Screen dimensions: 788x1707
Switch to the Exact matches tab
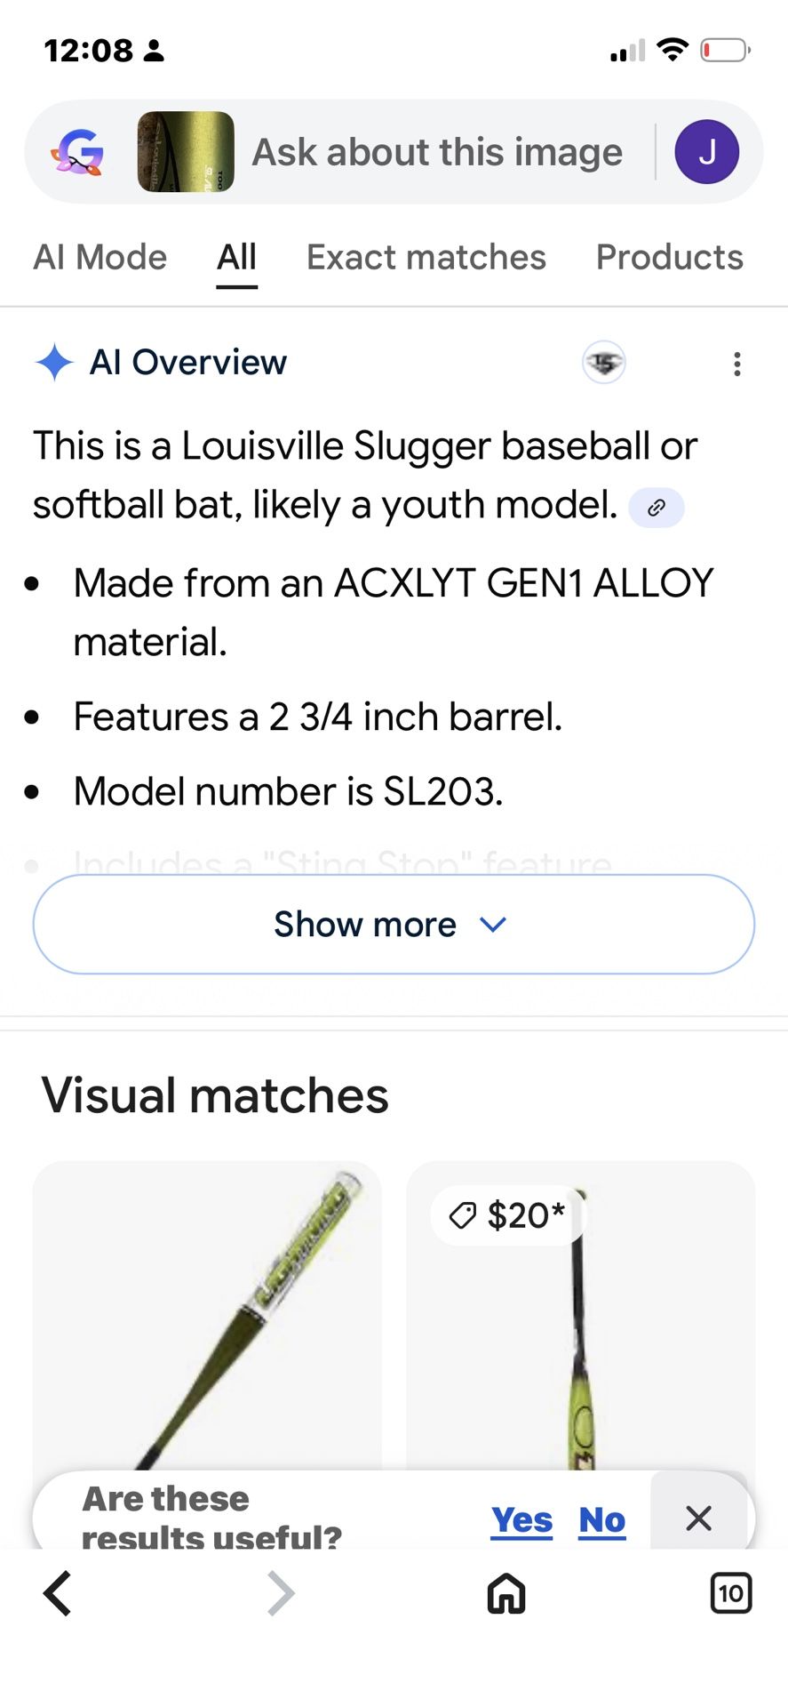(x=426, y=258)
